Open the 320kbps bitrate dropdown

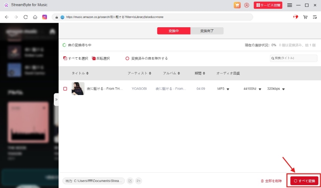point(276,89)
